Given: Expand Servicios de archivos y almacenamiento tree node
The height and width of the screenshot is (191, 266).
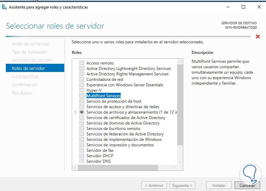Looking at the screenshot, I should [x=76, y=112].
